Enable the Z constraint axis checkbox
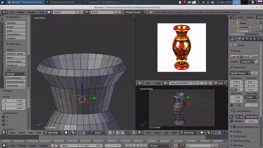 click(4, 125)
